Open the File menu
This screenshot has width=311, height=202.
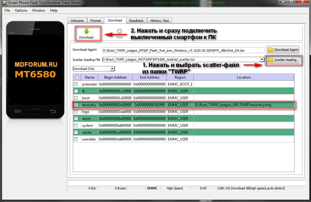[x=7, y=10]
